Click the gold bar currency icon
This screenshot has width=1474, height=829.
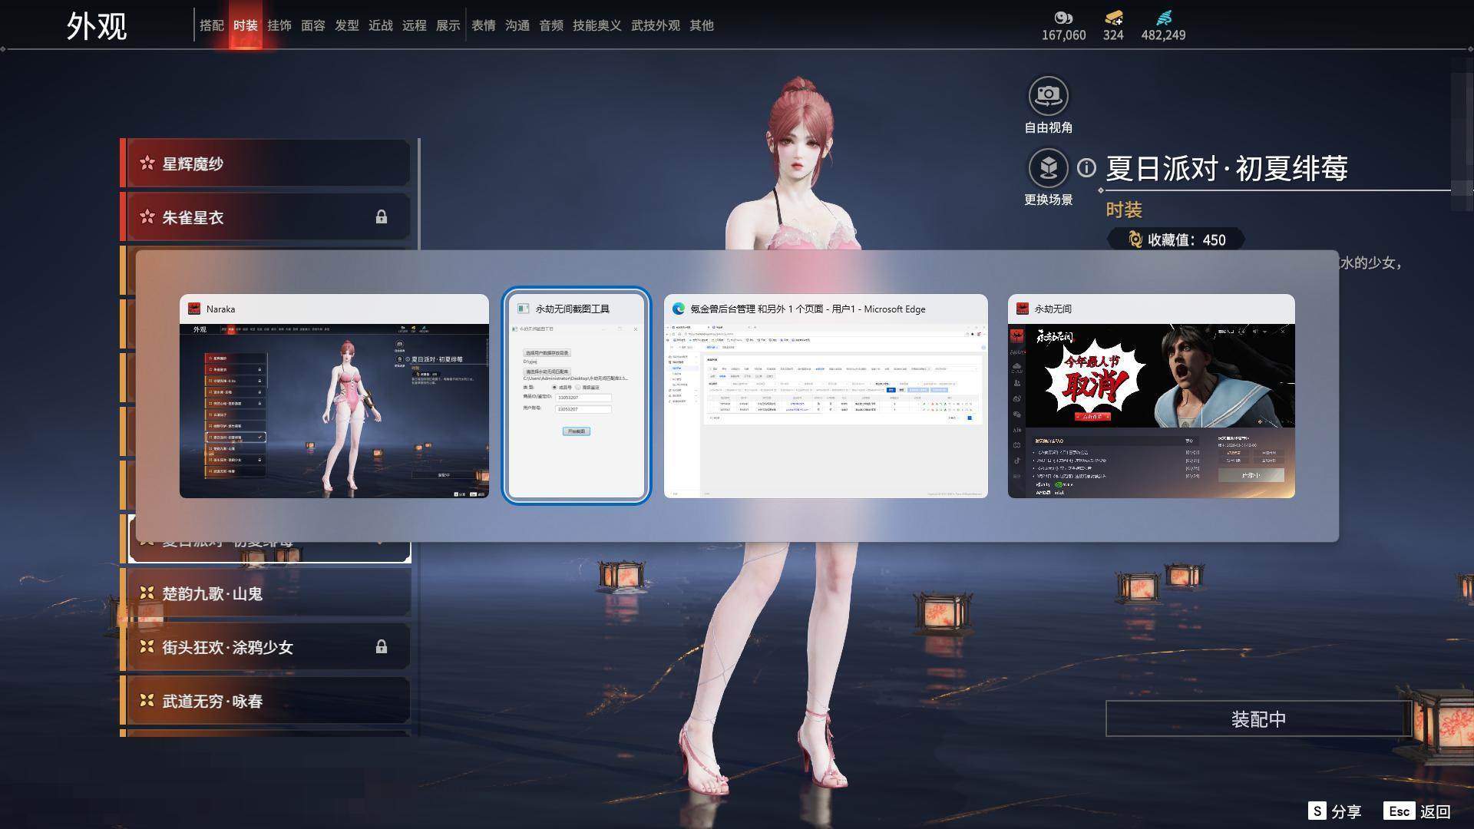tap(1113, 18)
